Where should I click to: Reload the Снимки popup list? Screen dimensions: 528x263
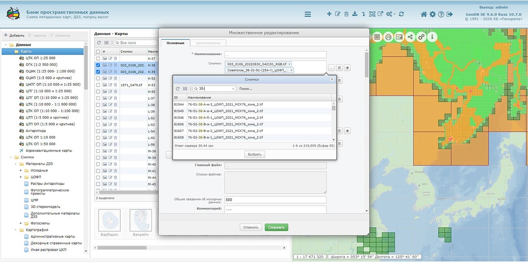click(x=177, y=89)
